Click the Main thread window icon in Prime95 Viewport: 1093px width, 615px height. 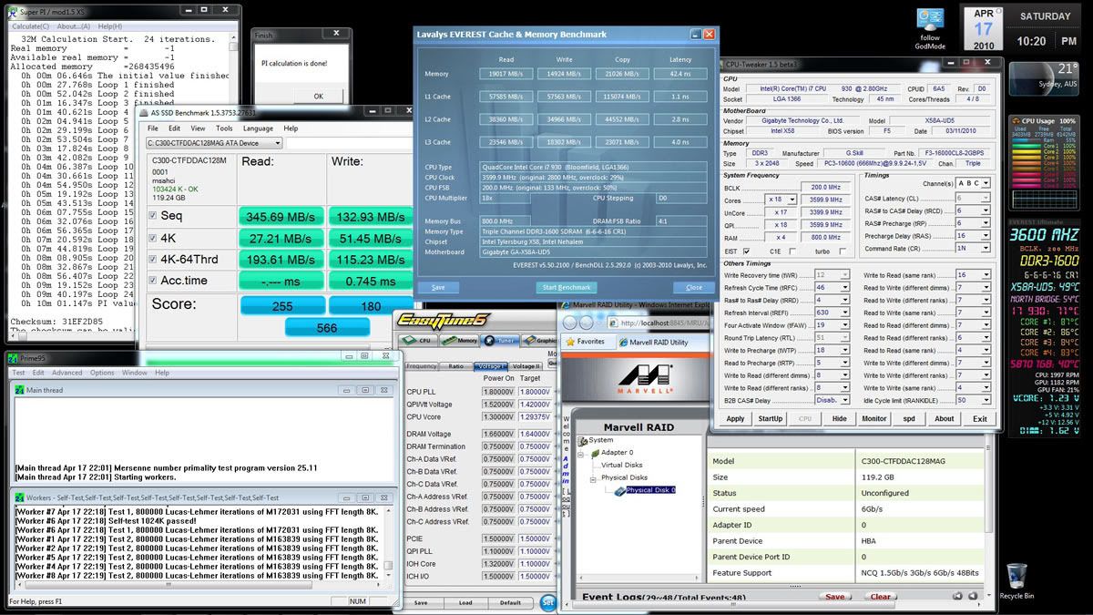20,390
